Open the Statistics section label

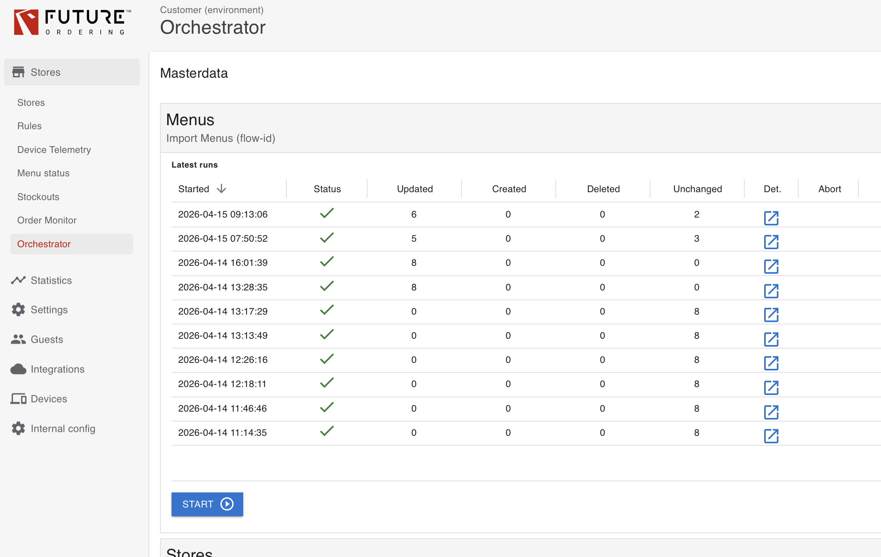click(51, 280)
